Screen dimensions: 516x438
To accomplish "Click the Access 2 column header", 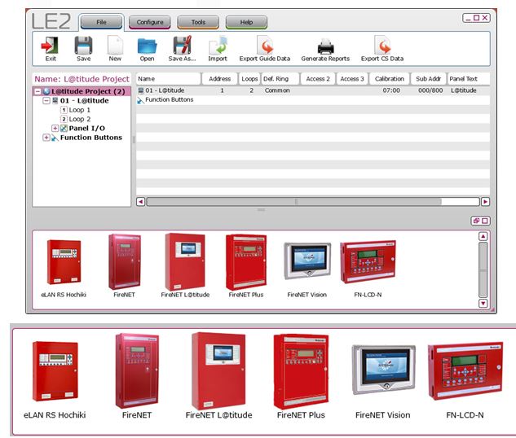I will (x=318, y=79).
